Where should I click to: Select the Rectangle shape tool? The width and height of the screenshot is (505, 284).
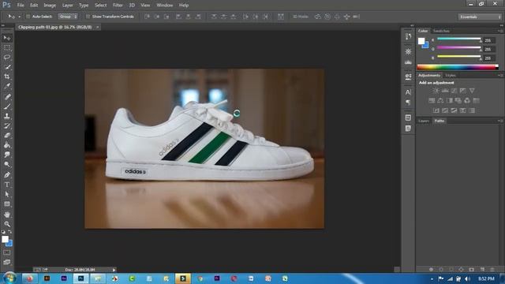[x=7, y=204]
